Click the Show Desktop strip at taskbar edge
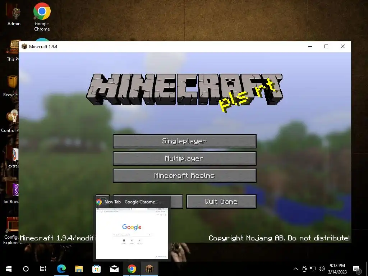 click(367, 269)
